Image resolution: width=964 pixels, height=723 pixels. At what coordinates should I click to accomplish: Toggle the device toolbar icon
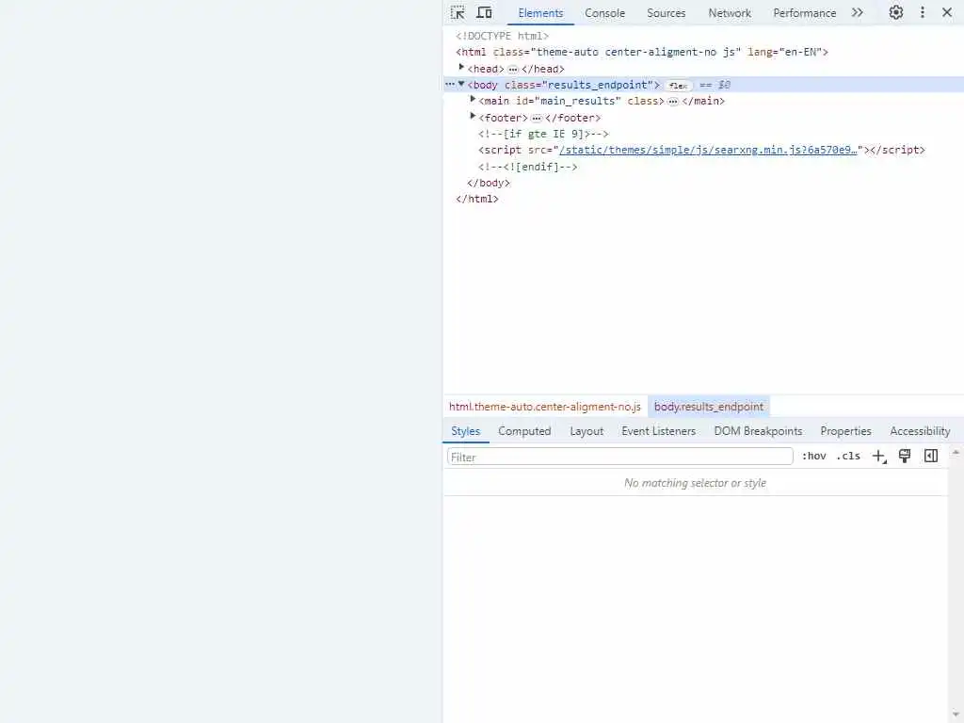485,13
